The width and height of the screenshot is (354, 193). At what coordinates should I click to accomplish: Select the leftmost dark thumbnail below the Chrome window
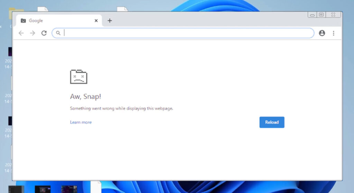16,190
